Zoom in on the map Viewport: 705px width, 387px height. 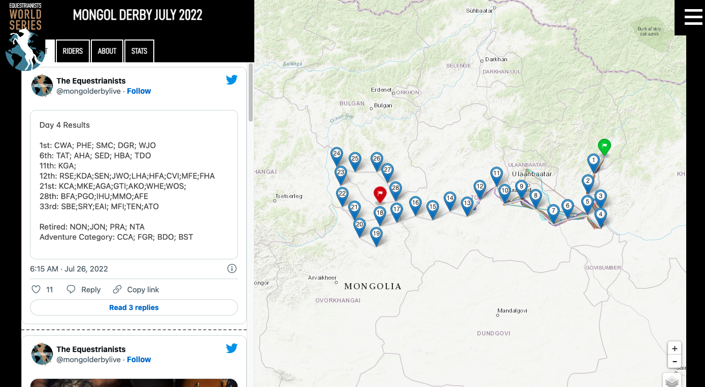click(675, 349)
